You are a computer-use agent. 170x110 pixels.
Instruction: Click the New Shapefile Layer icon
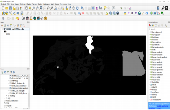coord(11,13)
